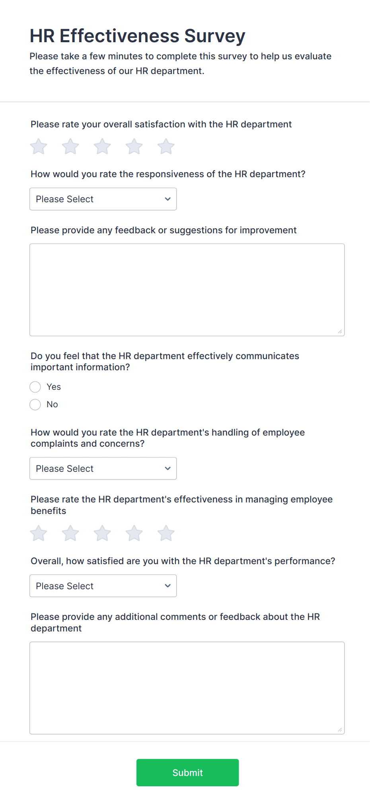The image size is (370, 809).
Task: Click the resize handle of the comments box
Action: tap(341, 729)
